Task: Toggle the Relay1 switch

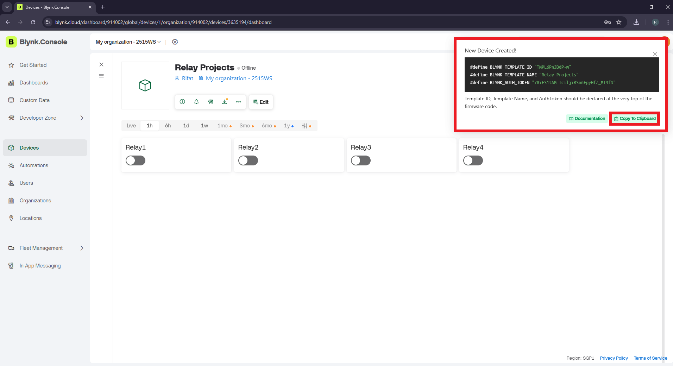Action: pyautogui.click(x=136, y=160)
